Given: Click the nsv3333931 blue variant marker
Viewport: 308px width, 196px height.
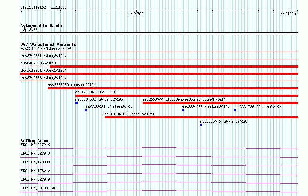Looking at the screenshot, I should 85,110.
